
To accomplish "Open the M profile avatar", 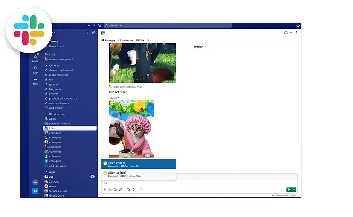I will [35, 191].
